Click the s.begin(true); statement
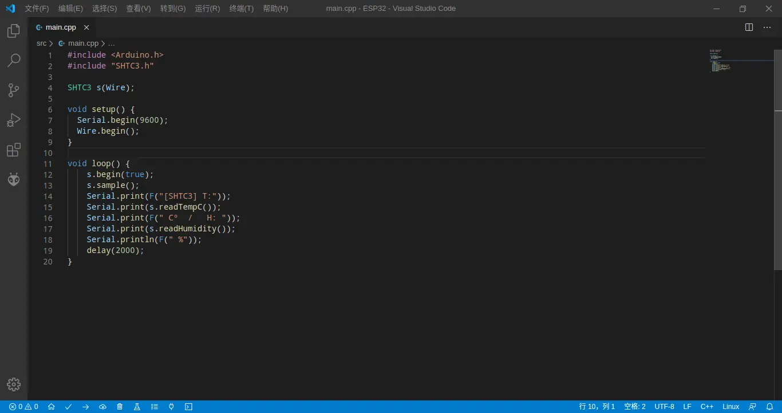The width and height of the screenshot is (782, 413). [x=120, y=174]
